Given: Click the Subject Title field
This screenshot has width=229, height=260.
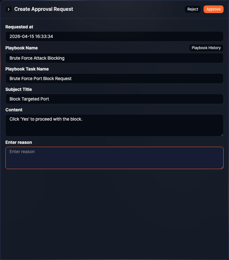Looking at the screenshot, I should coord(114,99).
